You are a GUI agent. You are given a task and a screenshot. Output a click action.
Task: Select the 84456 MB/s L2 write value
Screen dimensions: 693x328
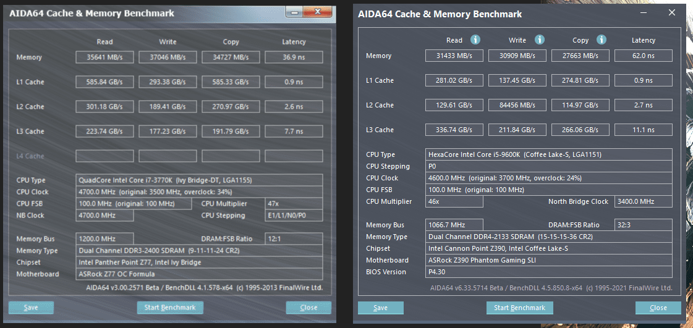517,105
